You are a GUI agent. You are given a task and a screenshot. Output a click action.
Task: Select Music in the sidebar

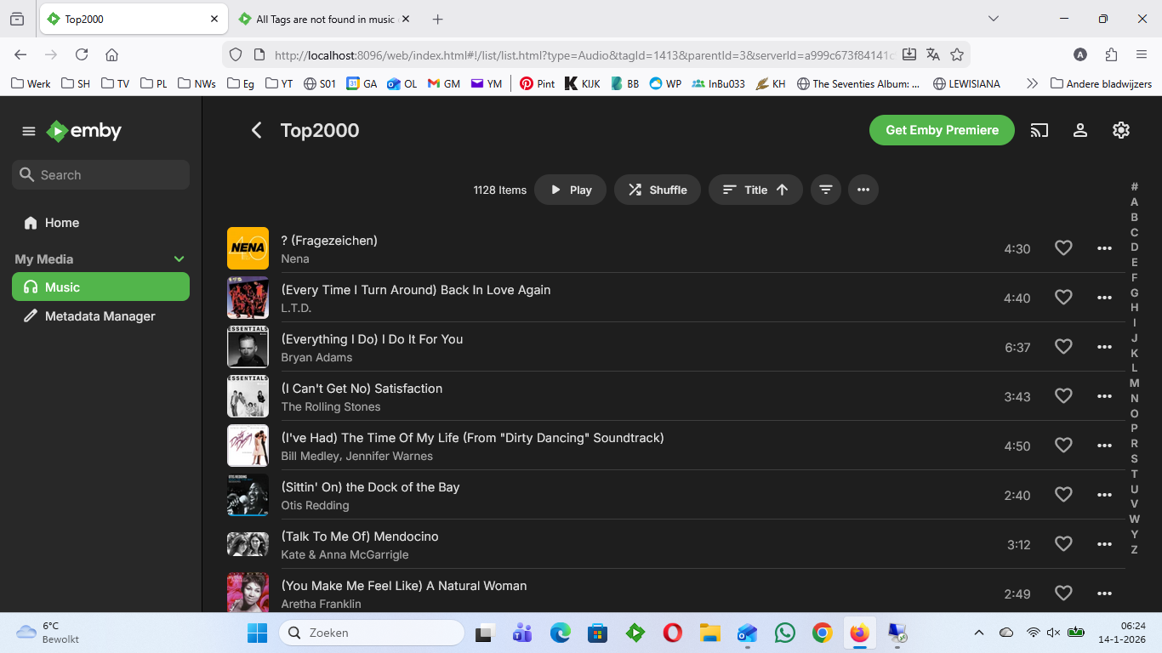coord(100,287)
